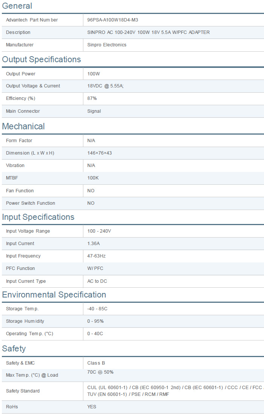Screen dimensions: 264x414
Task: Click the General section heading
Action: 17,6
